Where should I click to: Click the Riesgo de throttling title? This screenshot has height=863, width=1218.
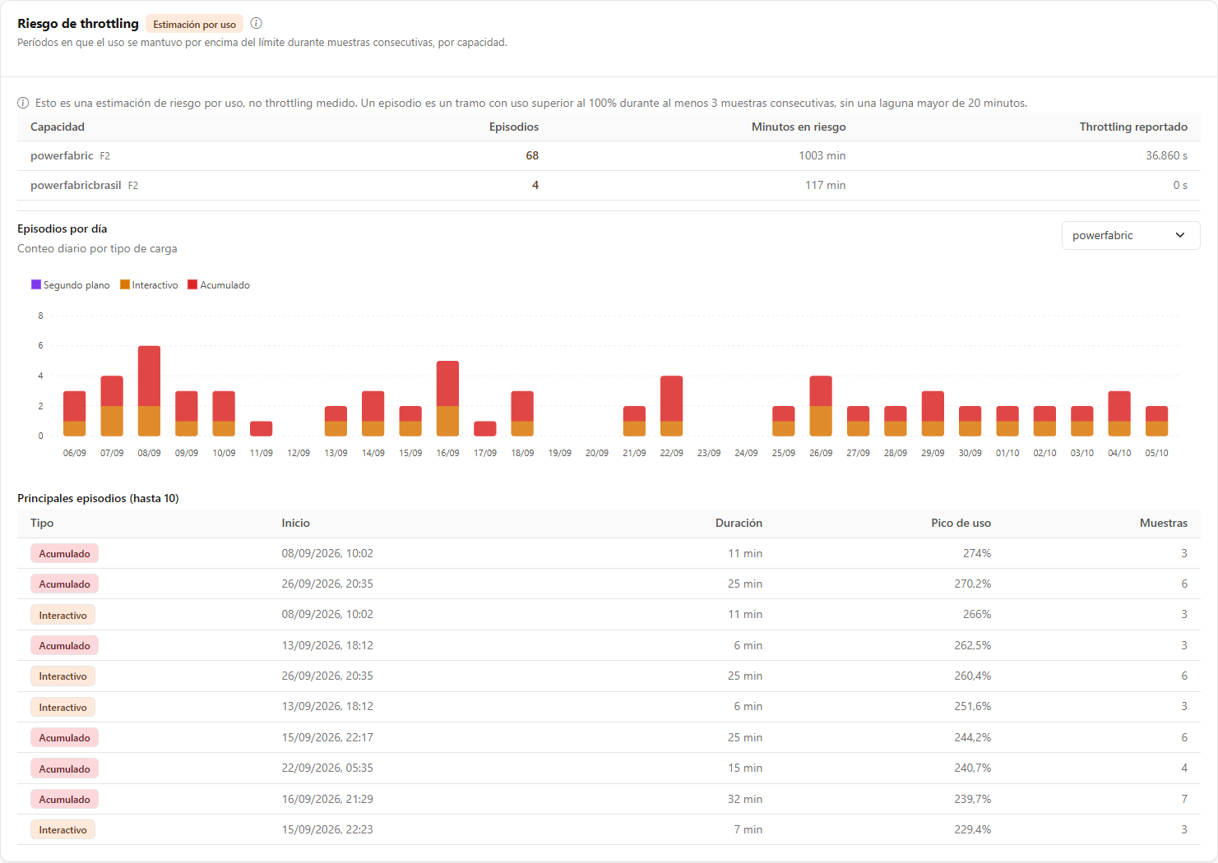(x=78, y=23)
